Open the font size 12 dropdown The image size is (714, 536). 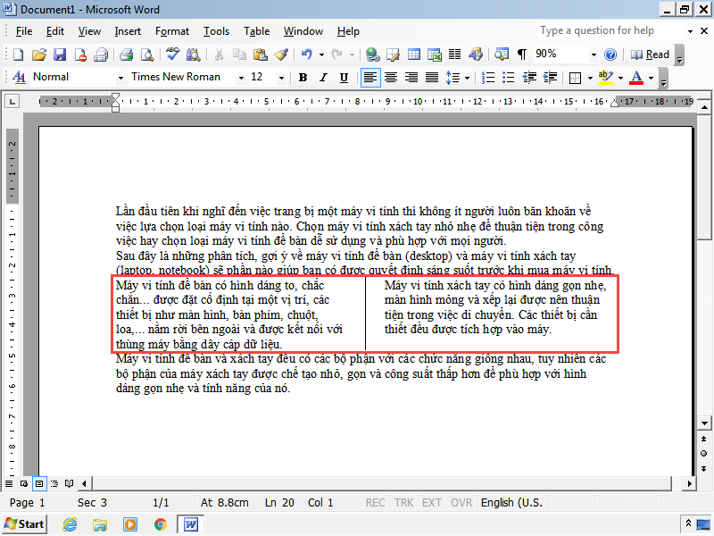coord(281,78)
